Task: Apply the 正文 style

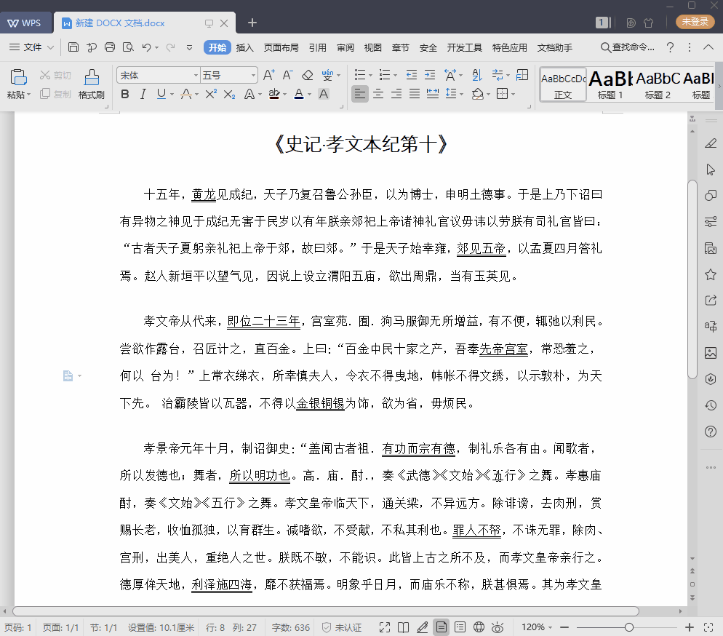Action: [563, 85]
